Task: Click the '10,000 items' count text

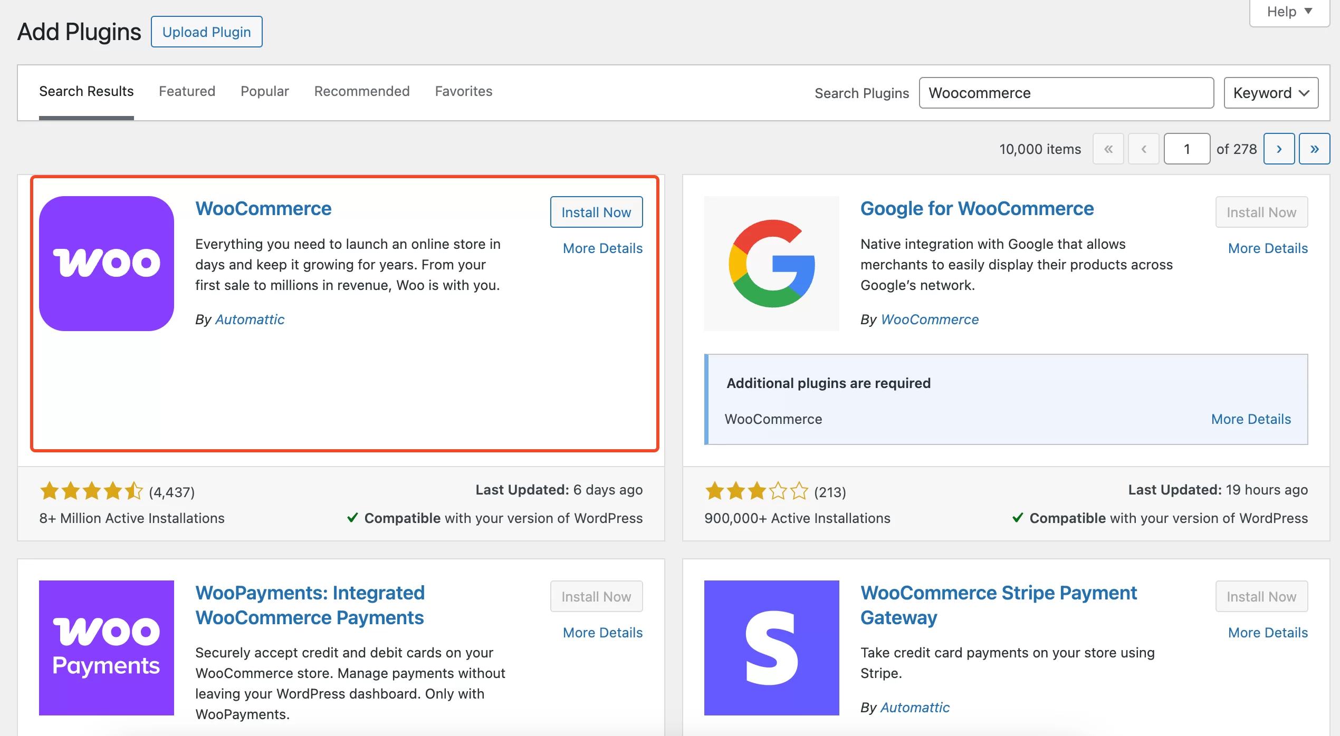Action: click(x=1040, y=149)
